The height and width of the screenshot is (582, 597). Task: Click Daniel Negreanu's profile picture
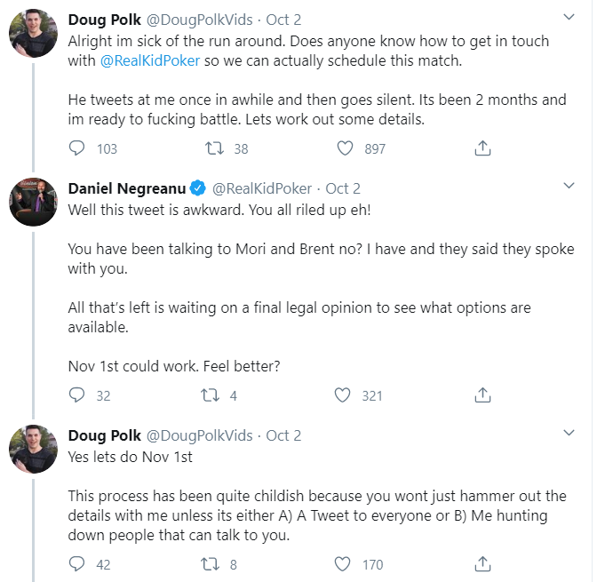click(34, 202)
